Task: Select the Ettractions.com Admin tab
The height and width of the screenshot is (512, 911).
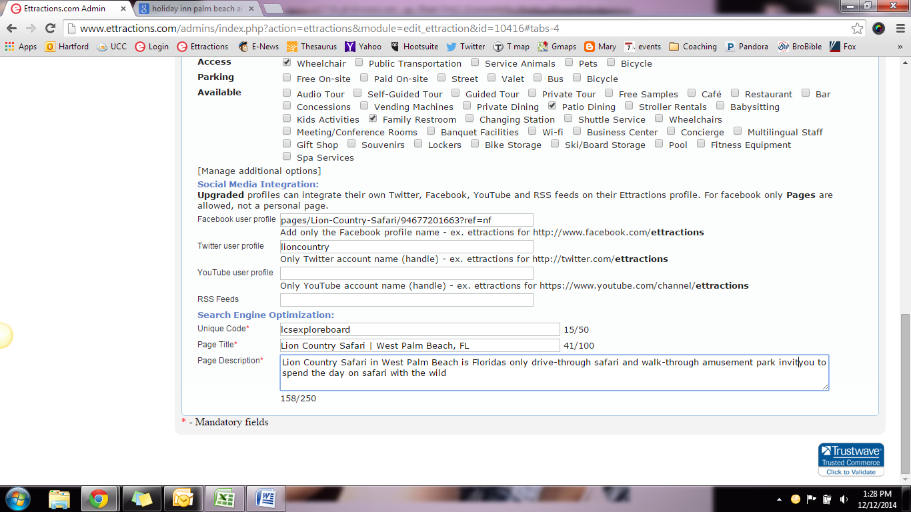Action: tap(65, 9)
